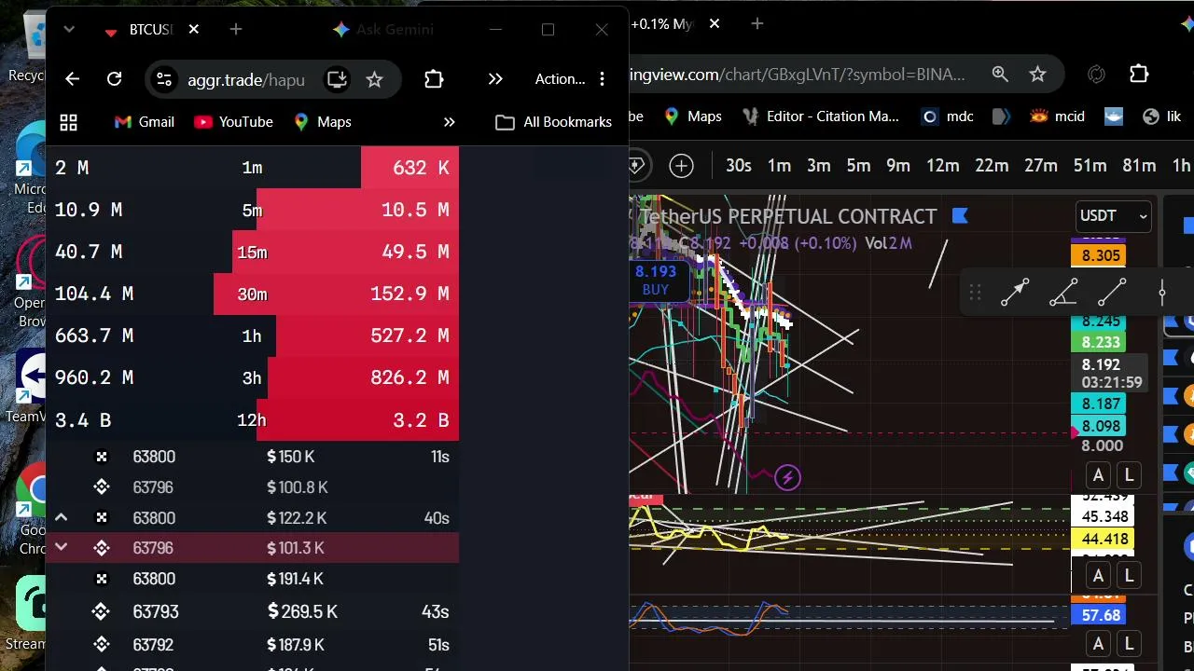This screenshot has height=671, width=1194.
Task: Switch chart to 9m interval
Action: (898, 166)
